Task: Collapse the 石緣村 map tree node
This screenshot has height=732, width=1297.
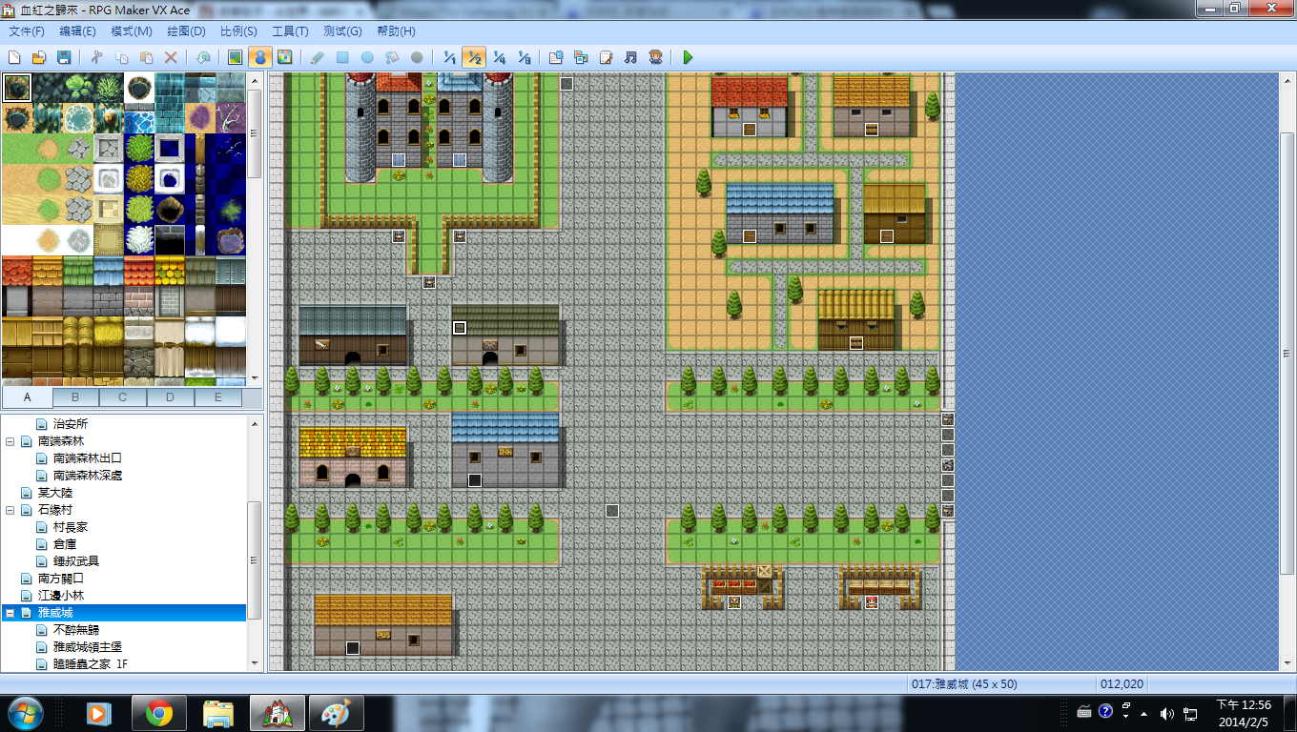Action: (x=10, y=510)
